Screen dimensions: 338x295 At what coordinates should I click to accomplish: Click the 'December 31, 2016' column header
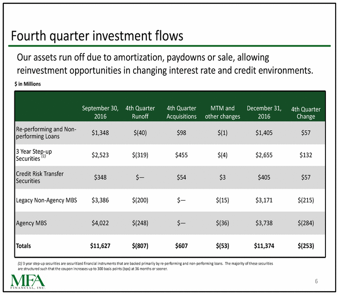(264, 112)
